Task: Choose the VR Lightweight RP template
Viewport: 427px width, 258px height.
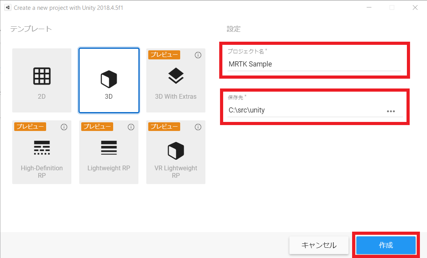Action: click(x=175, y=152)
